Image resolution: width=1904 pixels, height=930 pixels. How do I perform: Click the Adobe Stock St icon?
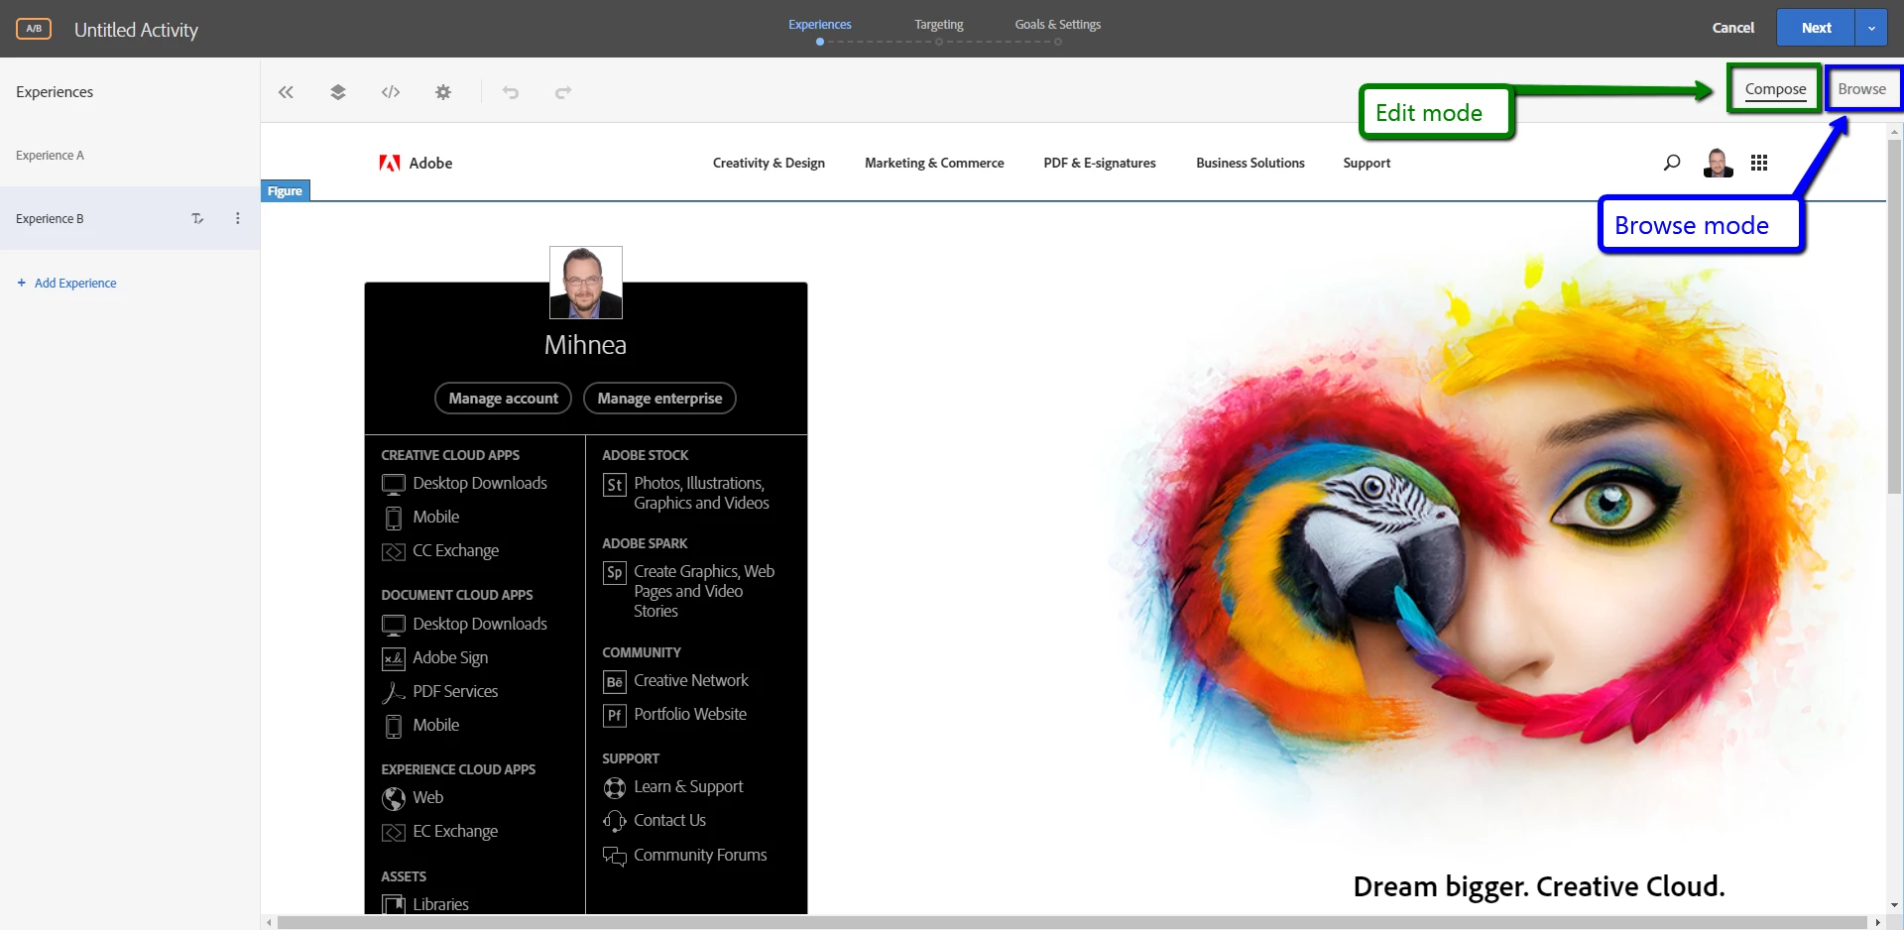[615, 485]
